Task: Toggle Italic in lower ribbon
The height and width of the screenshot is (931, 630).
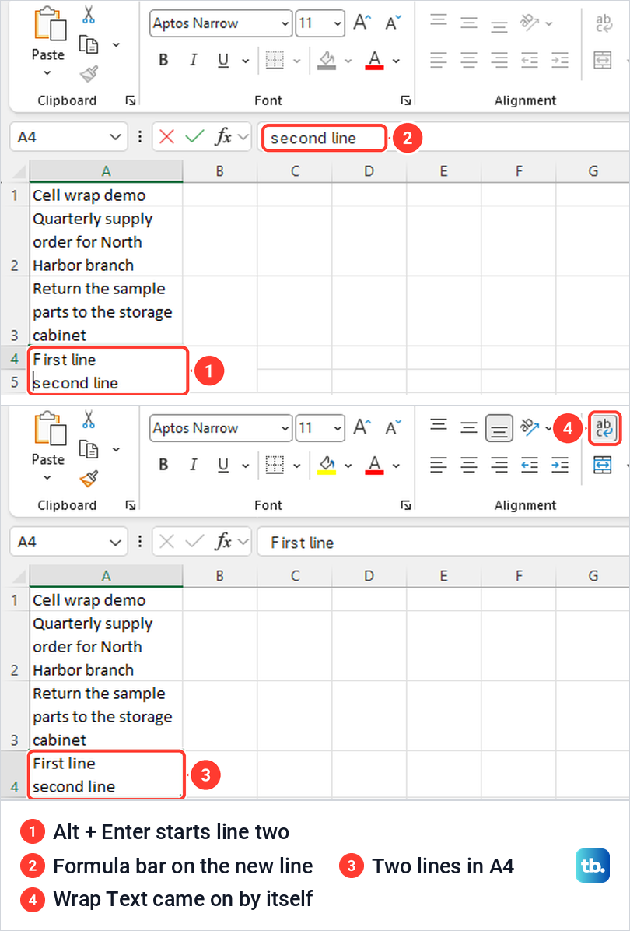Action: coord(193,465)
